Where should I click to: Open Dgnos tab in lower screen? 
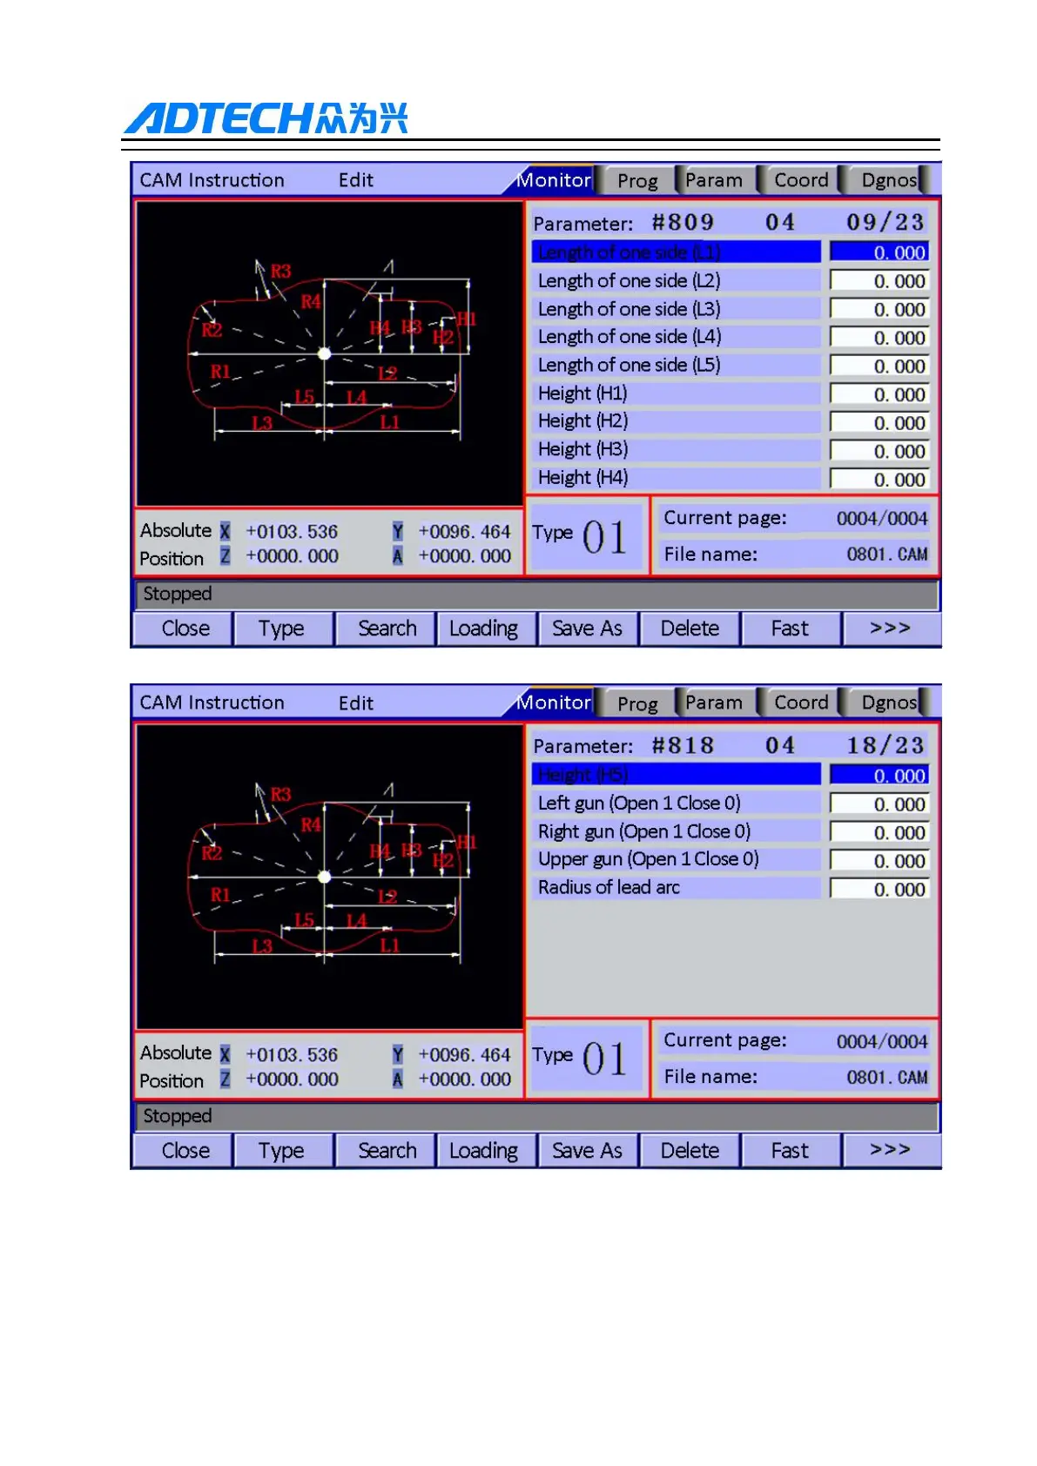(887, 703)
